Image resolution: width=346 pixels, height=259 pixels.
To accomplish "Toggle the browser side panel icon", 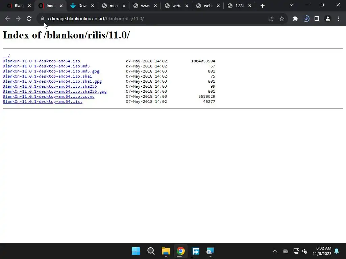I will pos(317,19).
